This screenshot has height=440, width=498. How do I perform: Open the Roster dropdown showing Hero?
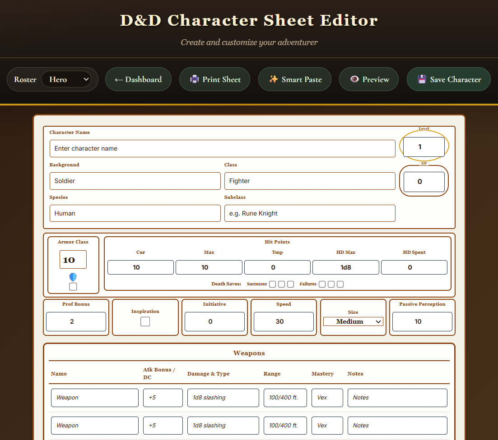coord(66,79)
